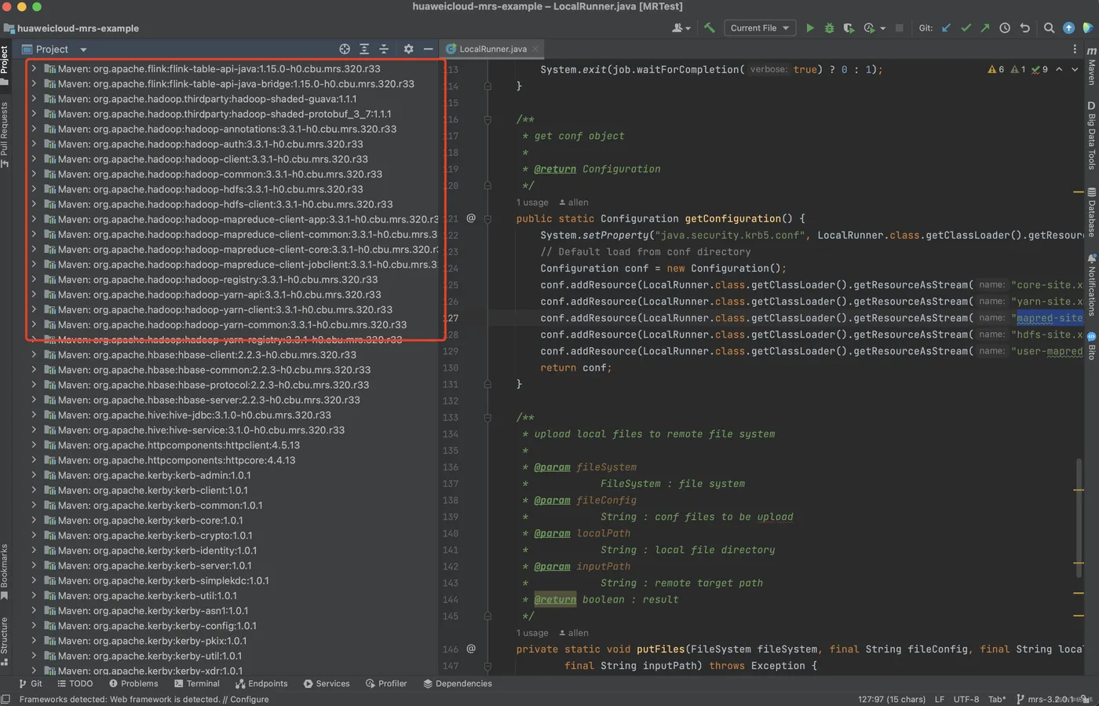1099x706 pixels.
Task: Click the huaweicloud-mrs-example project breadcrumb
Action: (71, 28)
